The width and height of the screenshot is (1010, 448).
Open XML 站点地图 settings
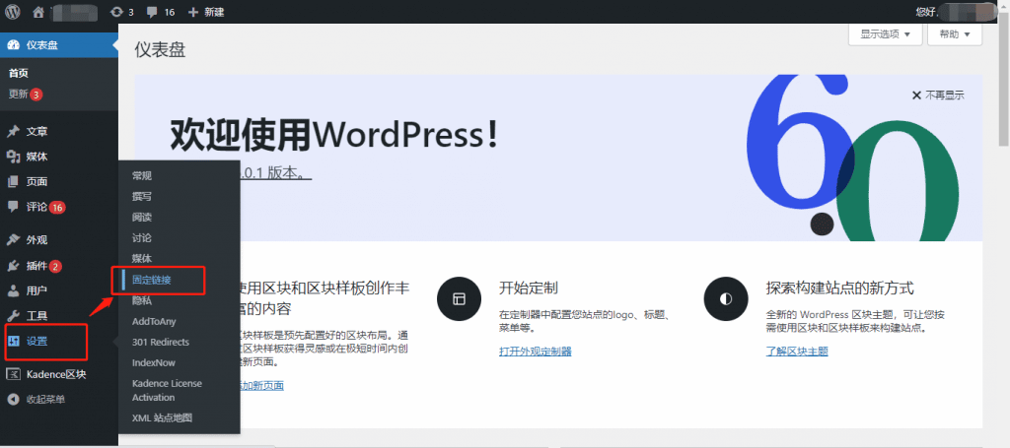(x=162, y=417)
